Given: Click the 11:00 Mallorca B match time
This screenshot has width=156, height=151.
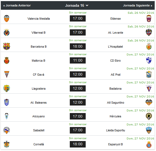Looking at the screenshot, I should coord(78,61).
